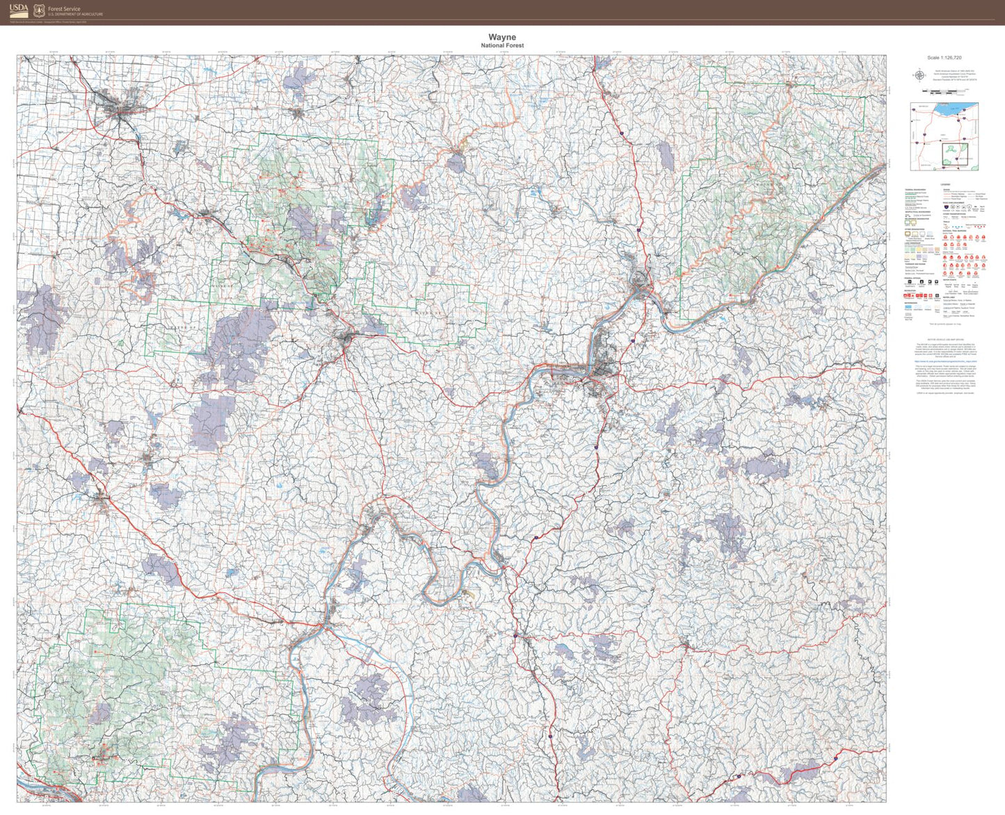
Task: Expand the Water Sports legend section
Action: (x=949, y=279)
